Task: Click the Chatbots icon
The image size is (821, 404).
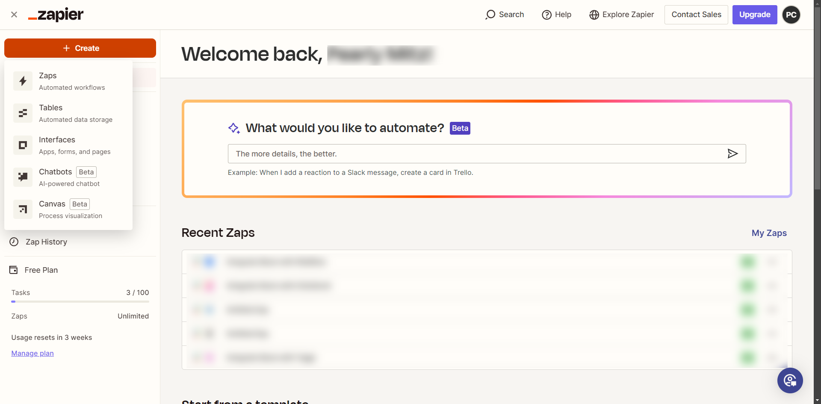Action: (23, 177)
